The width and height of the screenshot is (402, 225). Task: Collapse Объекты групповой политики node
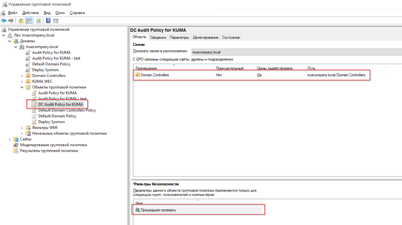coord(22,87)
